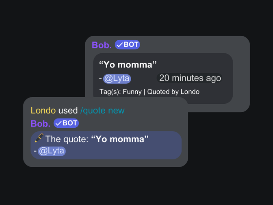Click the word "used" after Londo
Viewport: 273px width, 205px height.
coord(68,111)
